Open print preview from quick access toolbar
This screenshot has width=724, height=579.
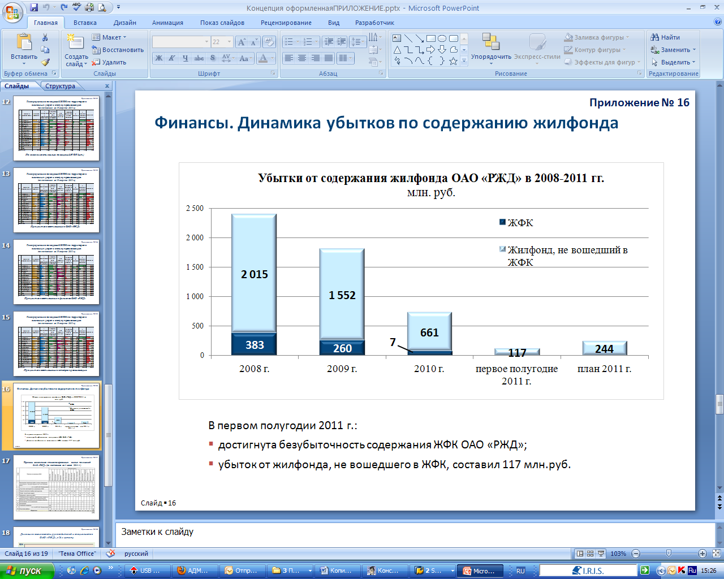click(x=102, y=8)
